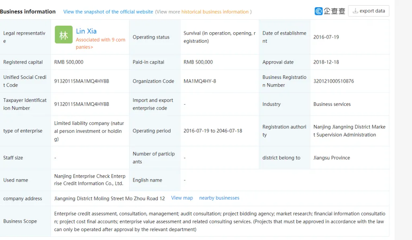Click the Business information heading
The width and height of the screenshot is (412, 240).
point(28,12)
